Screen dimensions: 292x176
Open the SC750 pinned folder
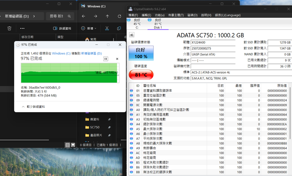point(95,127)
